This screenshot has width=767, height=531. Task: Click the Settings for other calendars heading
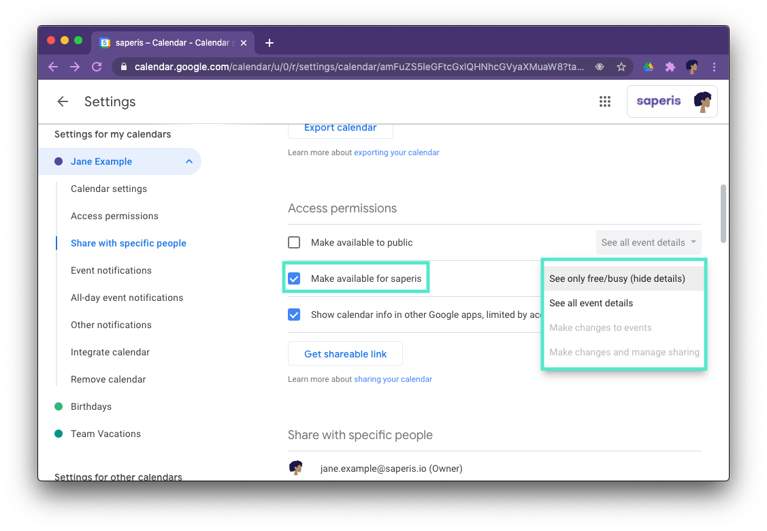pyautogui.click(x=118, y=477)
